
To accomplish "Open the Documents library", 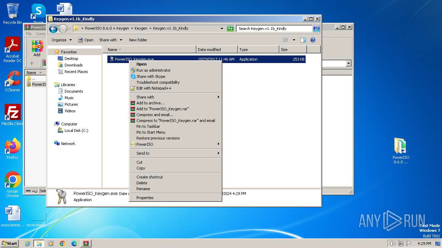I will [x=74, y=91].
